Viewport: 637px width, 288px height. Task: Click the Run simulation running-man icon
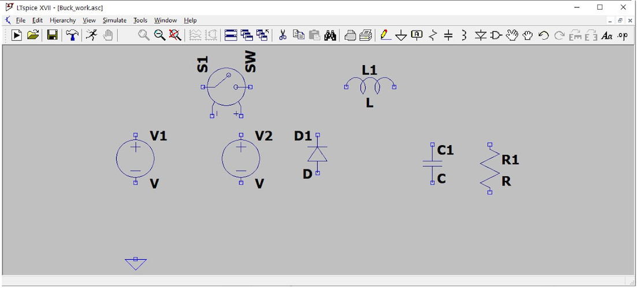(92, 36)
